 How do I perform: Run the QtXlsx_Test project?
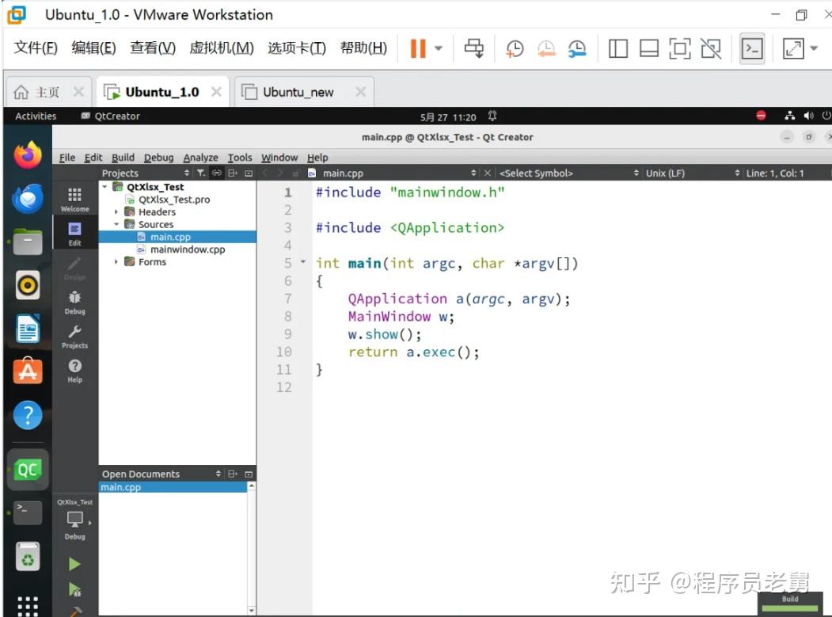[74, 564]
